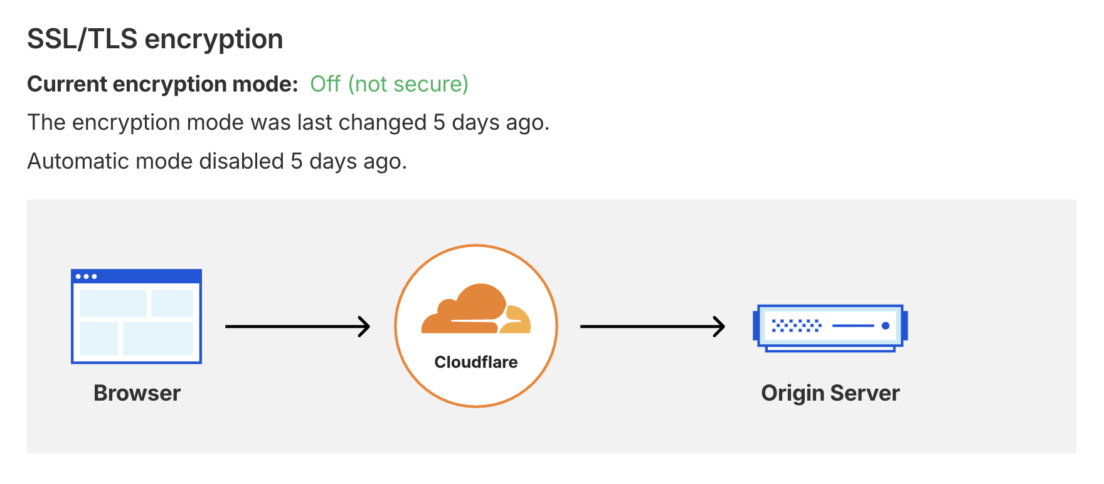Click the 'Origin Server' label
Screen dimensions: 1104x484
click(x=831, y=393)
